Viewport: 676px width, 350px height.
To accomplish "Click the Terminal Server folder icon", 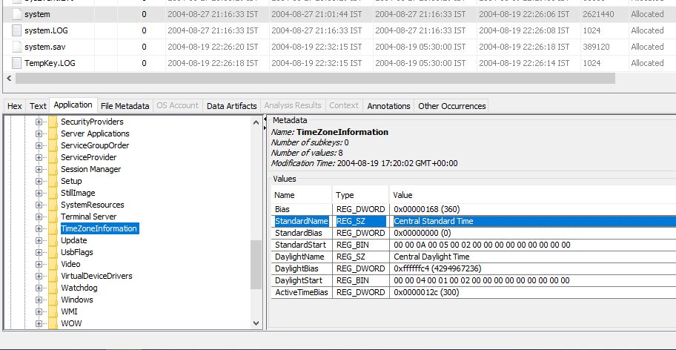I will 53,217.
